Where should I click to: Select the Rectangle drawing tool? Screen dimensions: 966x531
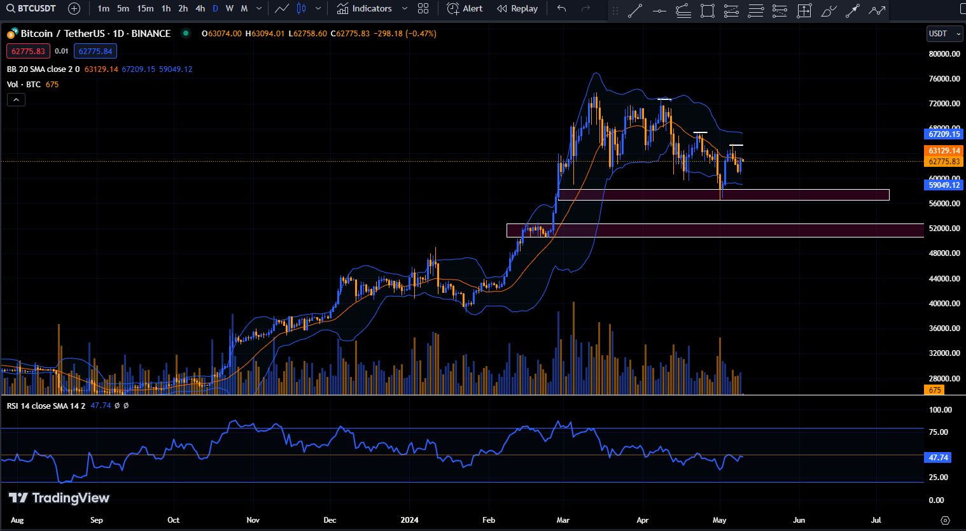coord(708,10)
